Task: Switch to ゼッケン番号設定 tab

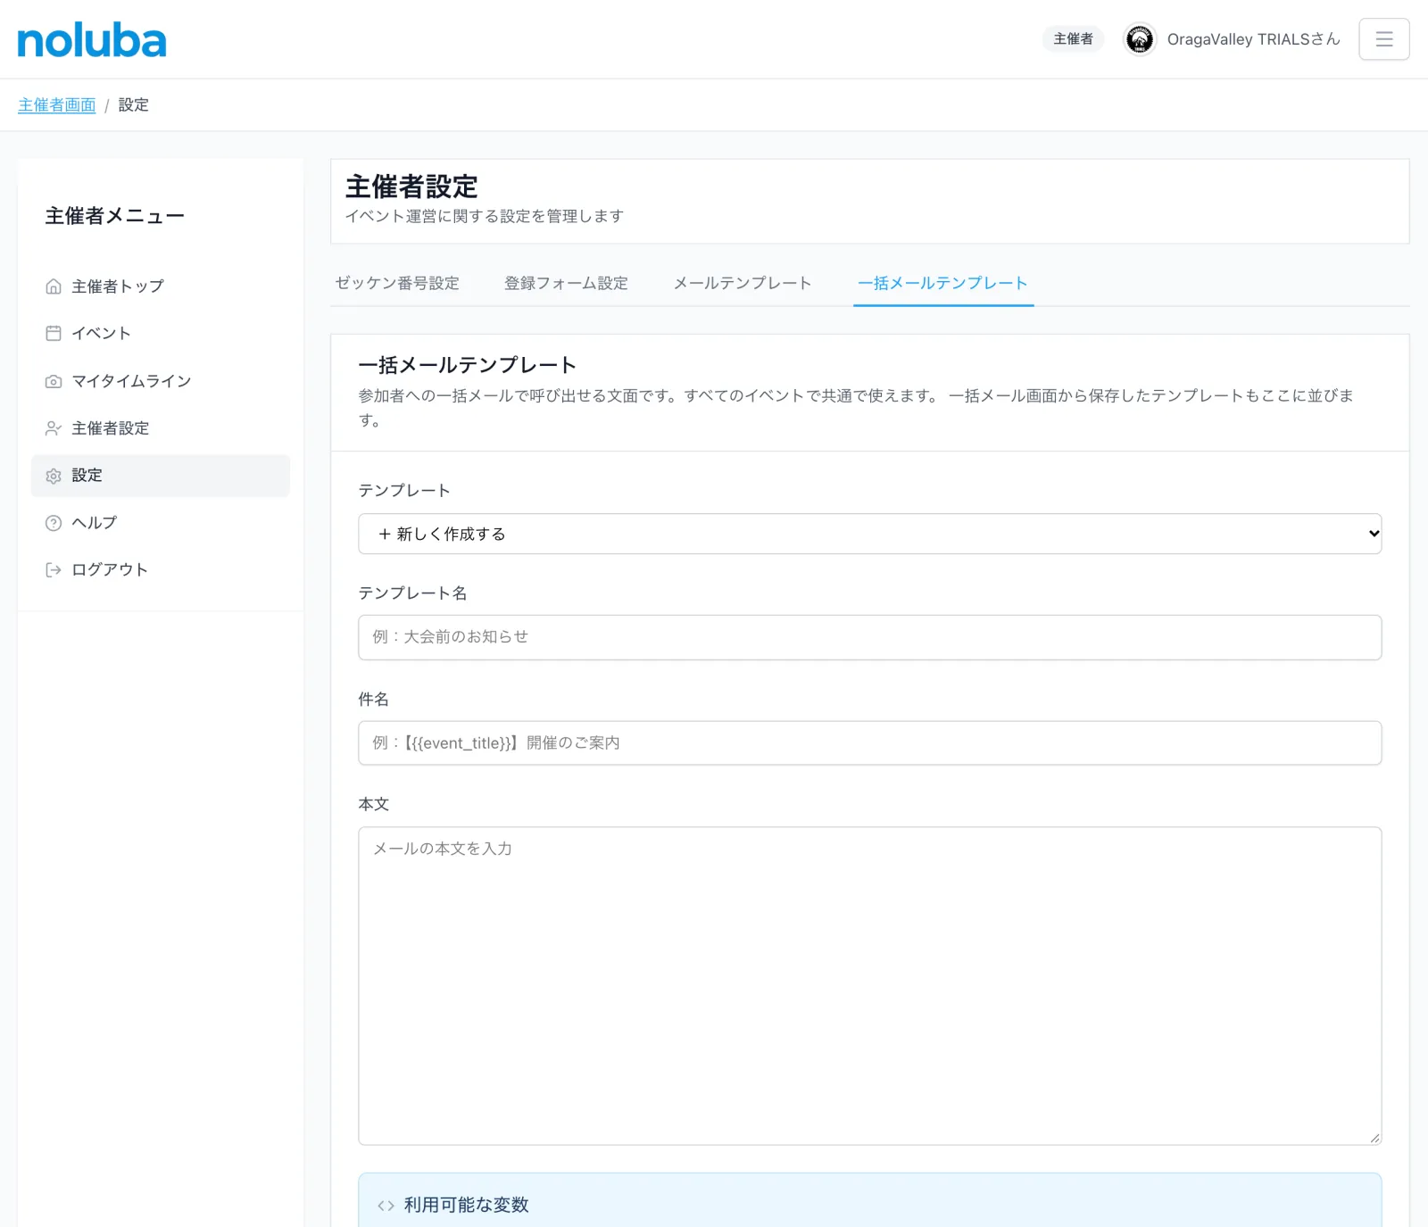Action: [x=397, y=283]
